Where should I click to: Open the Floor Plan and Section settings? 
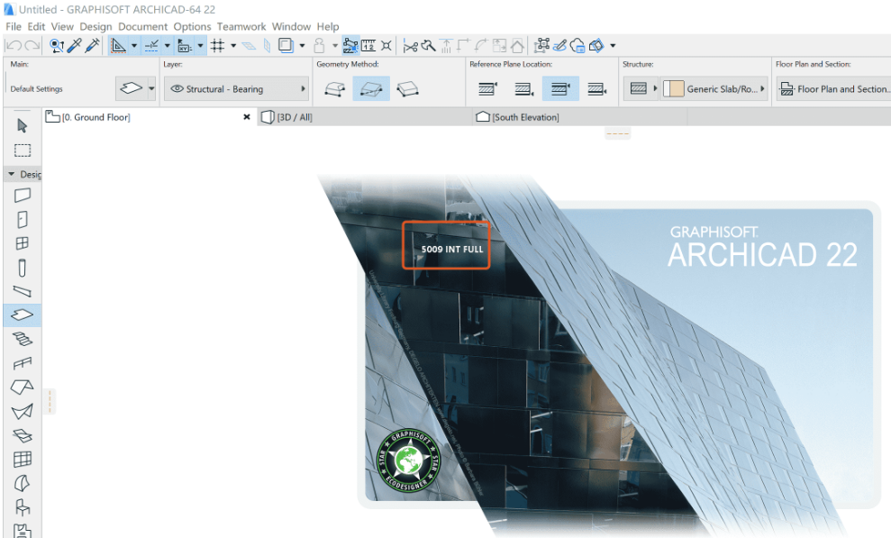pyautogui.click(x=834, y=88)
